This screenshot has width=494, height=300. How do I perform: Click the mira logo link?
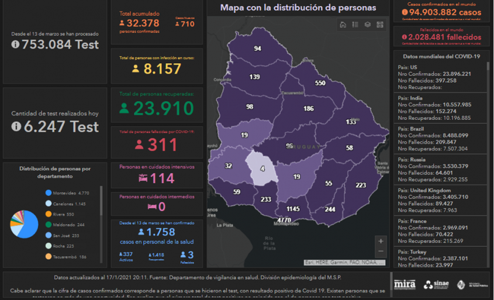click(405, 285)
